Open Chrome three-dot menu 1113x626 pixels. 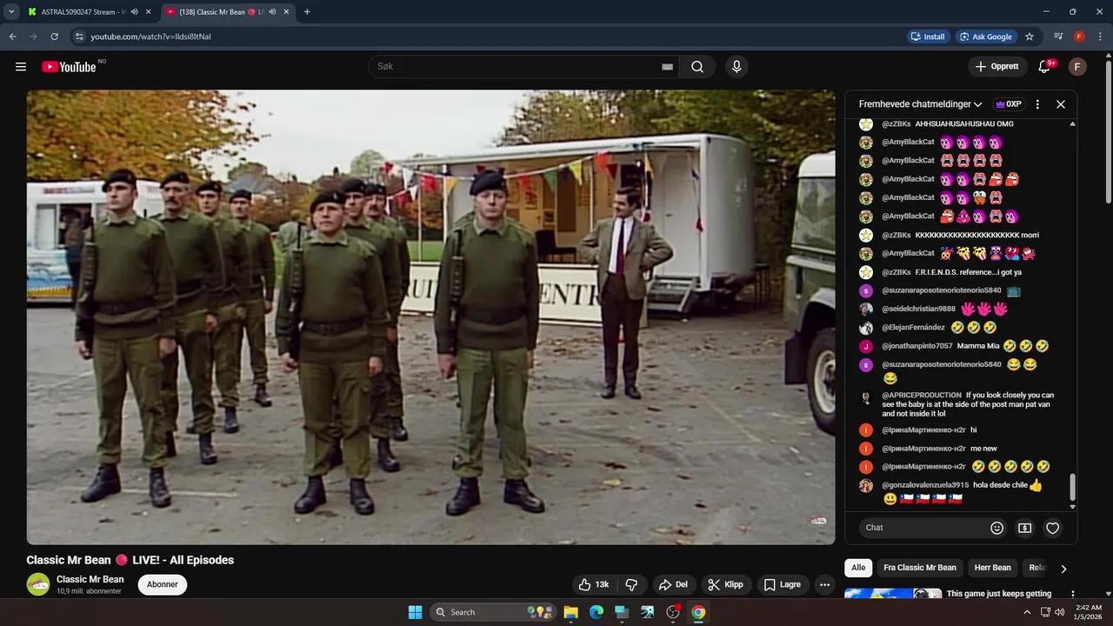point(1100,37)
